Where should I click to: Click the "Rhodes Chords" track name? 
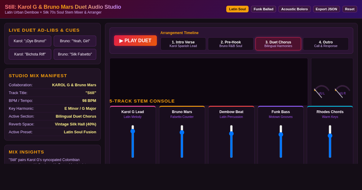point(330,112)
